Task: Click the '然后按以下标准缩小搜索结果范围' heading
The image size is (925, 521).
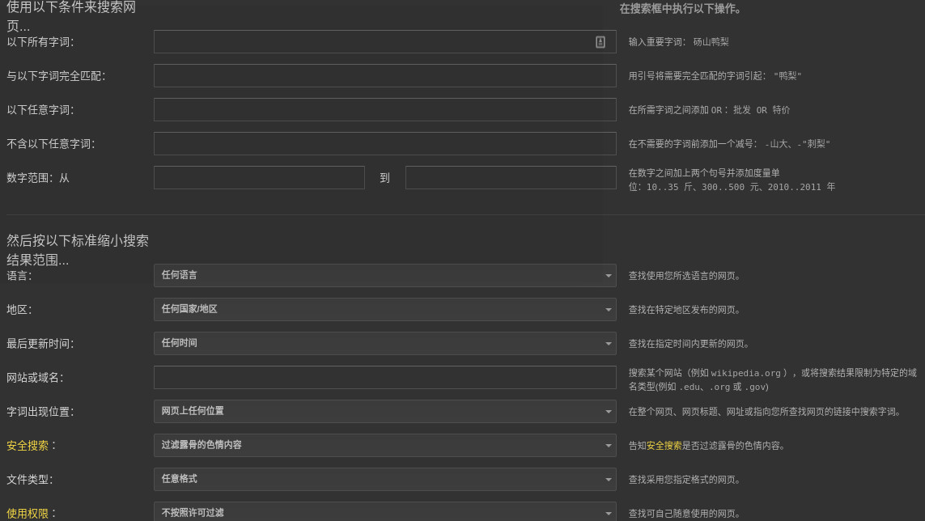Action: click(x=77, y=250)
